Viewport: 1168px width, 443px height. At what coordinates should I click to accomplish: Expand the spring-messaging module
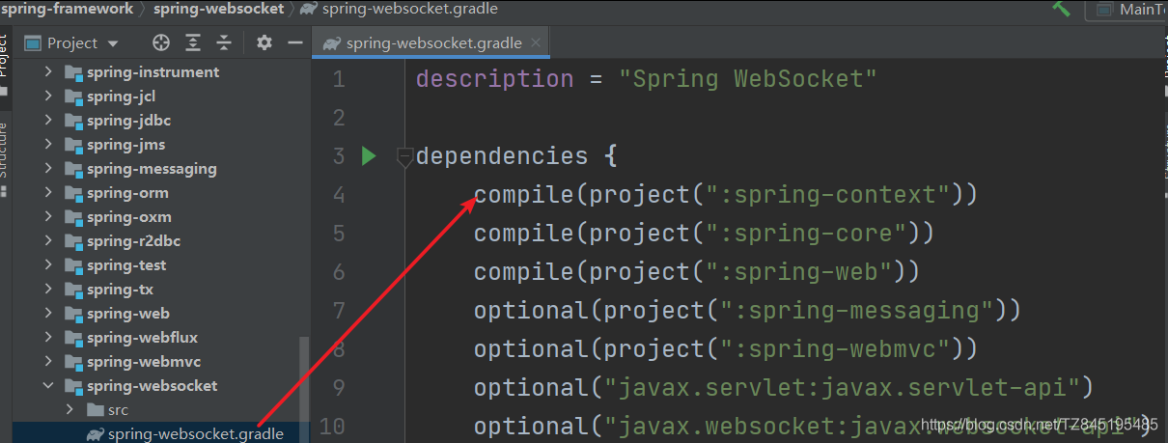pos(48,169)
